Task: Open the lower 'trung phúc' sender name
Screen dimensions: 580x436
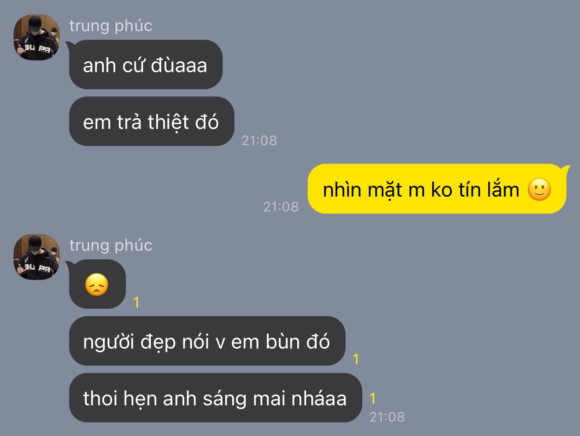Action: pyautogui.click(x=111, y=245)
